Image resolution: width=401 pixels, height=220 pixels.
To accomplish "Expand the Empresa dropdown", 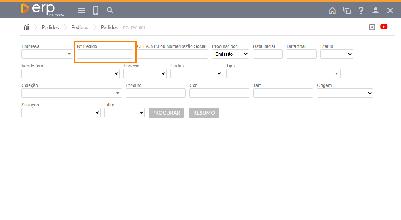I will pos(47,54).
